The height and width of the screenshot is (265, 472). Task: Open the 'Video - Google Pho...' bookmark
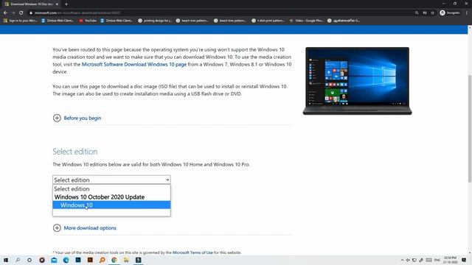[x=306, y=21]
